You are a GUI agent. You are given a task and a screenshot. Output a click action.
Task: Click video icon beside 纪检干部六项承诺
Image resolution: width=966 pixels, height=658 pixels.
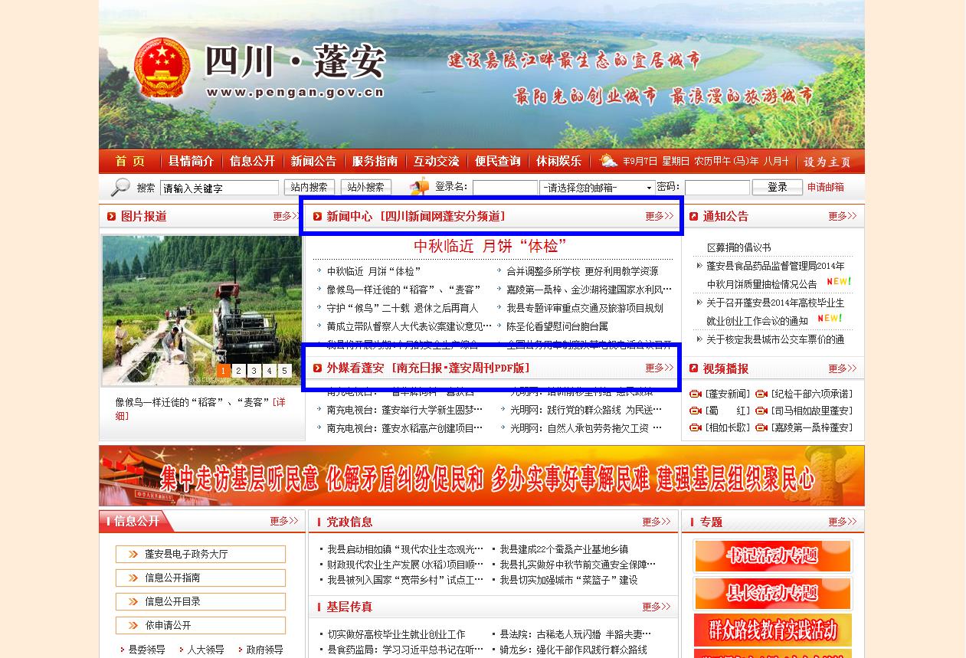[761, 394]
